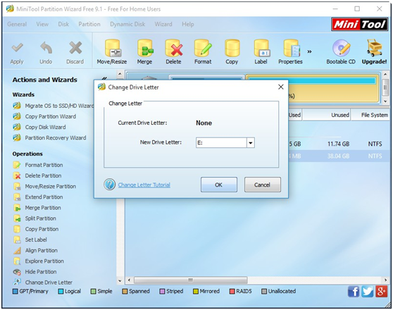Close the Change Drive Letter dialog

click(281, 87)
